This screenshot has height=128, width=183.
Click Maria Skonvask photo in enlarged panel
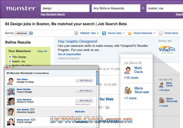[128, 90]
